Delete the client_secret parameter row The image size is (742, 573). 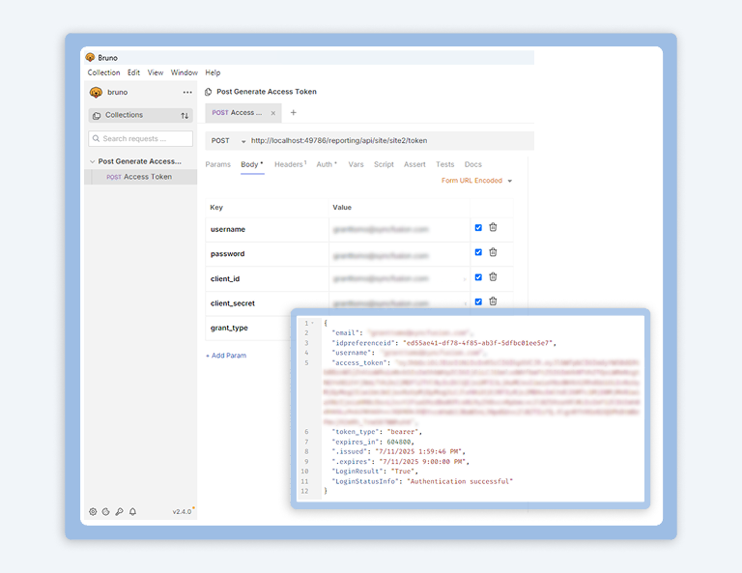pyautogui.click(x=493, y=301)
